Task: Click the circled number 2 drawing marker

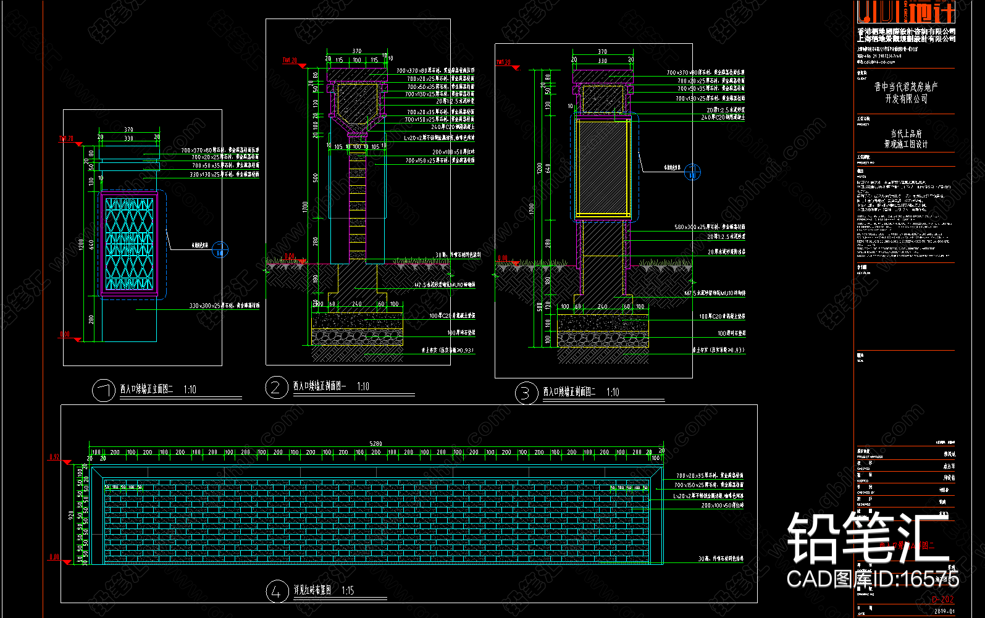Action: (x=277, y=387)
